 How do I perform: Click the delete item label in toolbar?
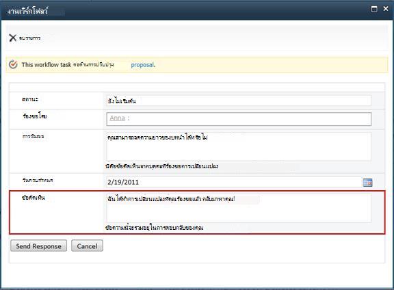point(30,38)
